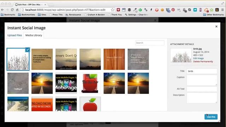Click the orange cookie extension icon

[162, 10]
